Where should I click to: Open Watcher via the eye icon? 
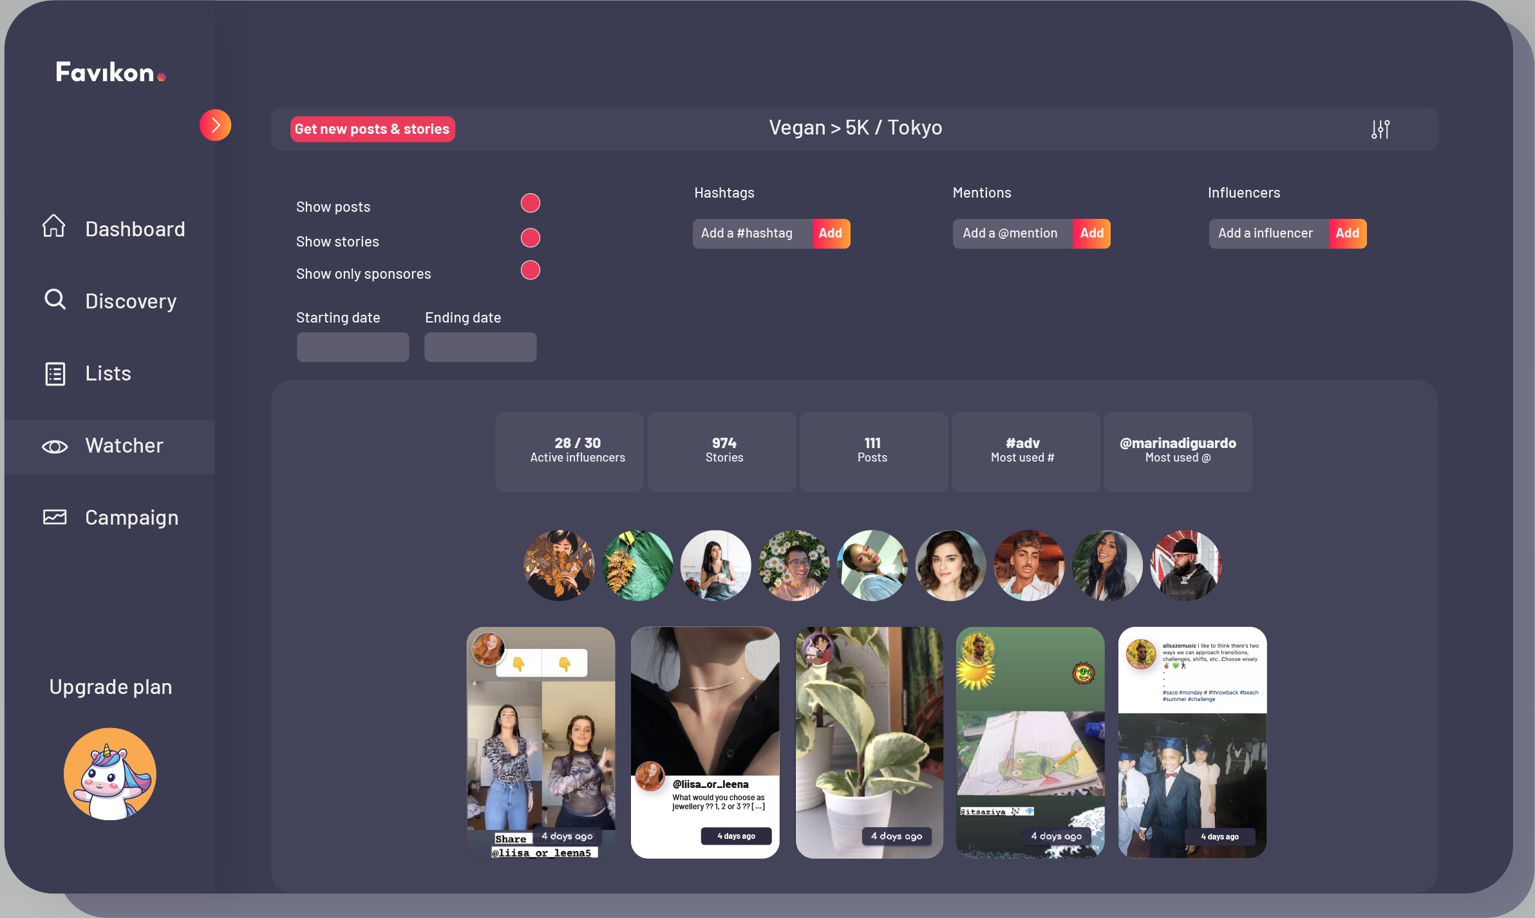55,446
